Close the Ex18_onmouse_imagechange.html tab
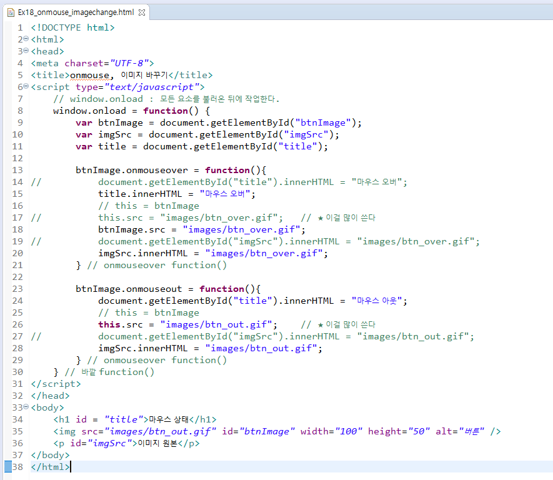The height and width of the screenshot is (480, 553). (142, 12)
